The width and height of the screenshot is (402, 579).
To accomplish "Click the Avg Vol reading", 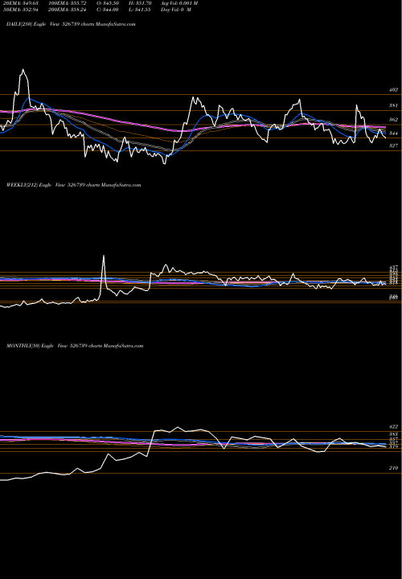I will (x=179, y=3).
